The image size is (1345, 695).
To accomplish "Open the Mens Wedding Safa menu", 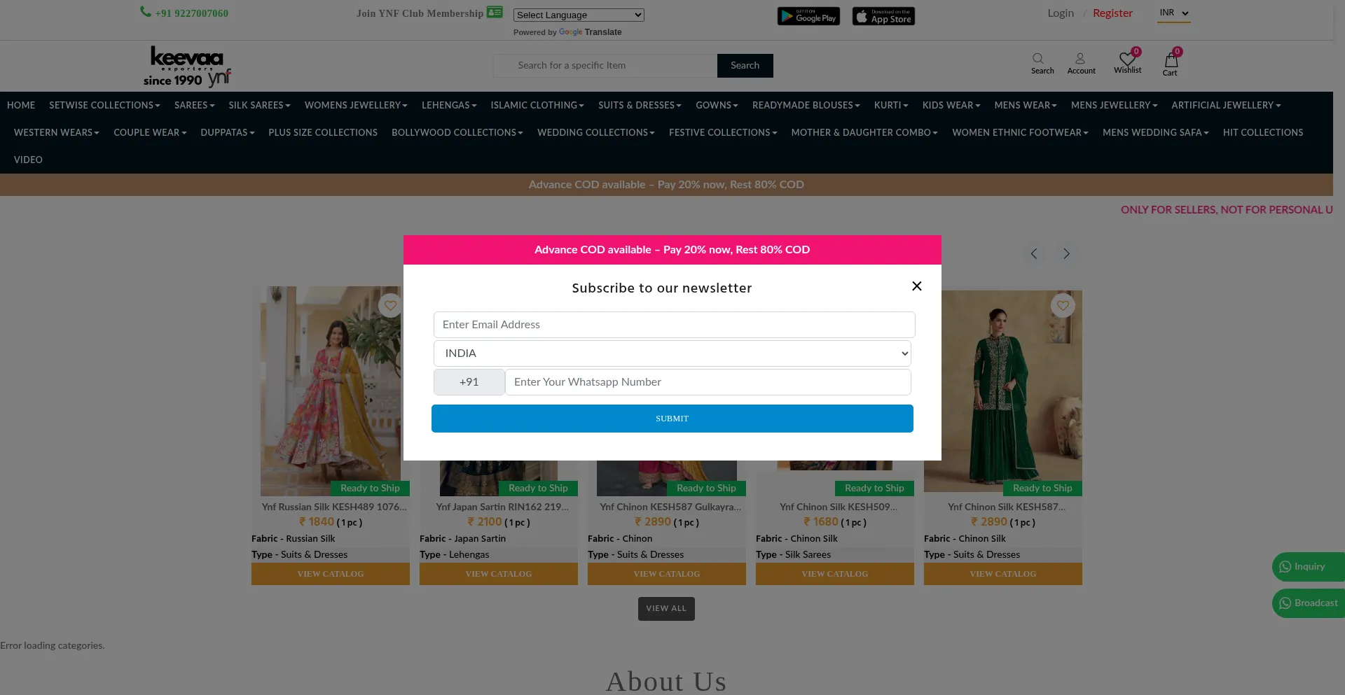I will [1156, 132].
